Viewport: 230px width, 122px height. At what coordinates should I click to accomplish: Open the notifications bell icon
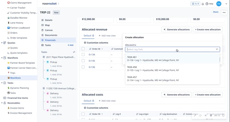[203, 4]
